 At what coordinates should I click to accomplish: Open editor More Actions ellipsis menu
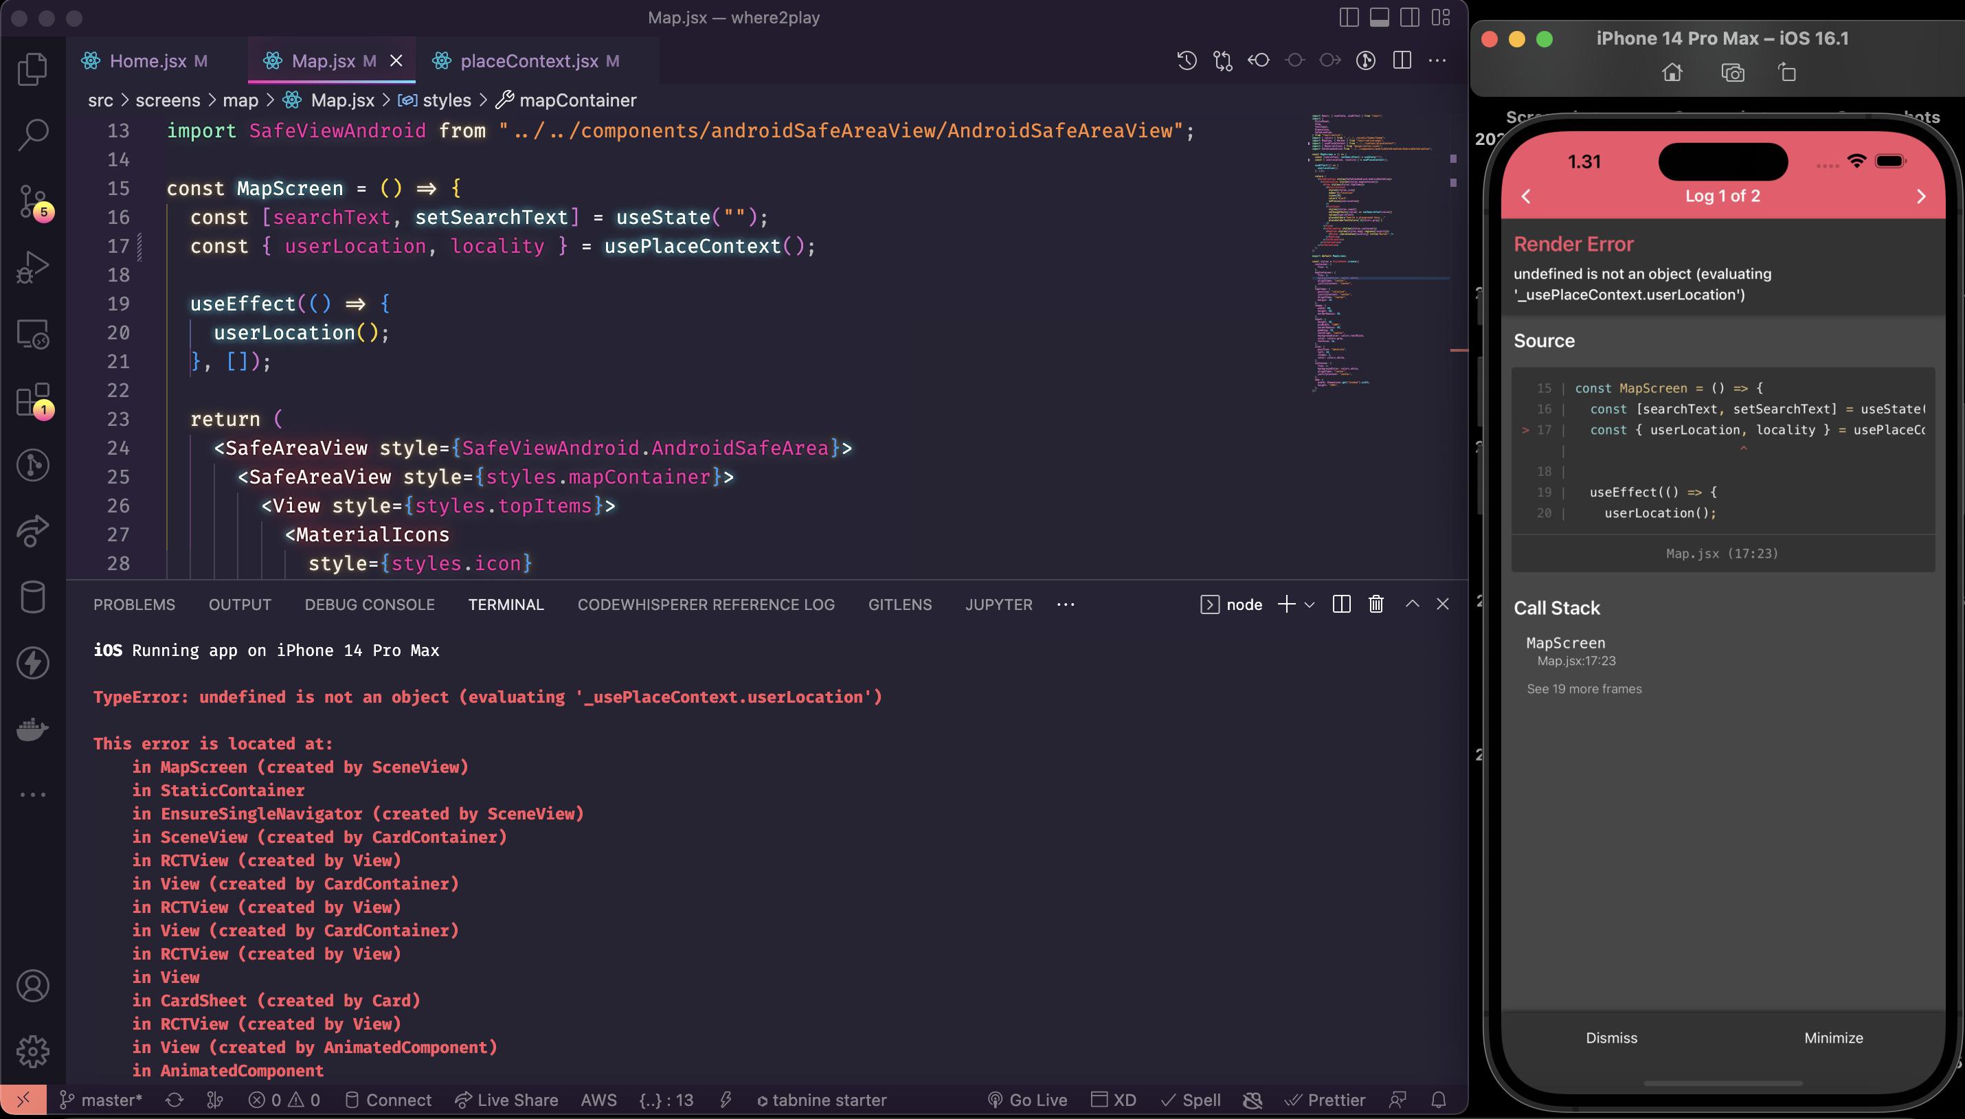(1437, 60)
